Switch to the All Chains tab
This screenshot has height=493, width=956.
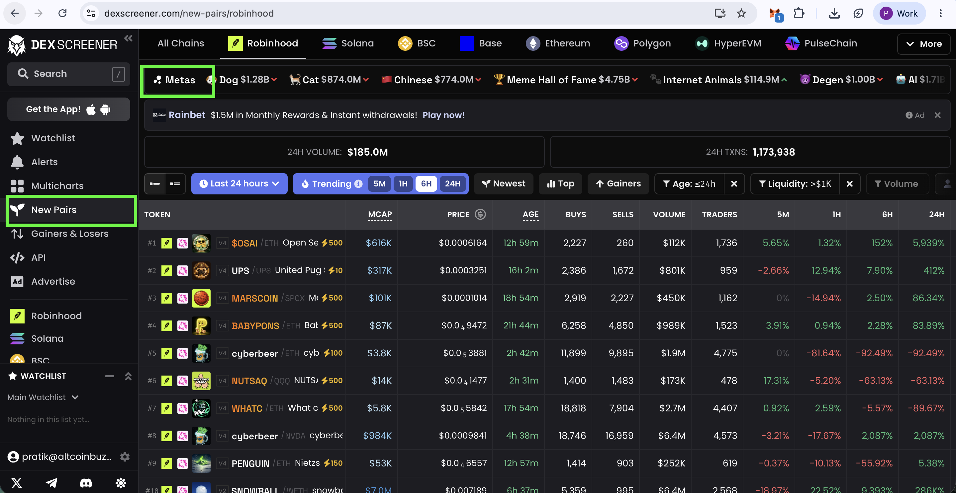tap(181, 43)
